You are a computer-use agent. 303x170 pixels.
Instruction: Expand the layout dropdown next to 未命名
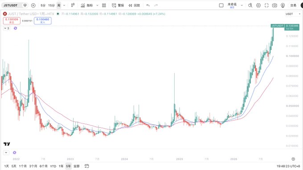[x=242, y=5]
